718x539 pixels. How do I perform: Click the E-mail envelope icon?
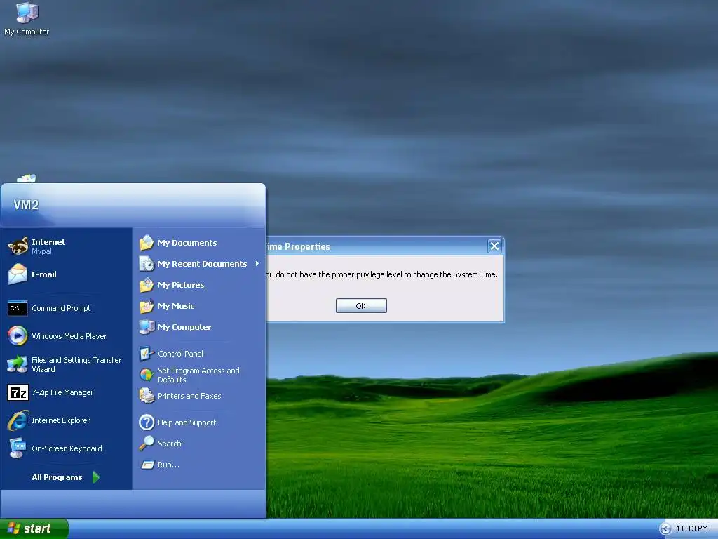coord(18,274)
